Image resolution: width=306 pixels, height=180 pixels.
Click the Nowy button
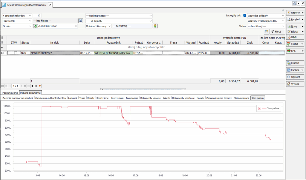pyautogui.click(x=294, y=26)
